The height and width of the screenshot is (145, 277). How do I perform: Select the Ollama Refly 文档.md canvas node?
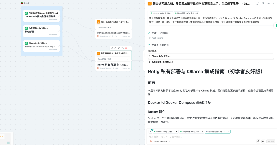(41, 46)
